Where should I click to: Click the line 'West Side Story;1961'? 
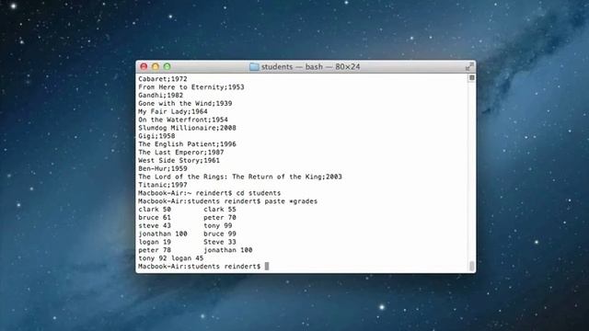179,161
